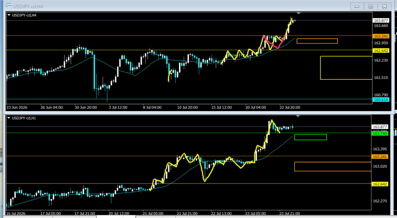Click the 163.020 price on H1 scale
This screenshot has width=397, height=218.
point(380,166)
